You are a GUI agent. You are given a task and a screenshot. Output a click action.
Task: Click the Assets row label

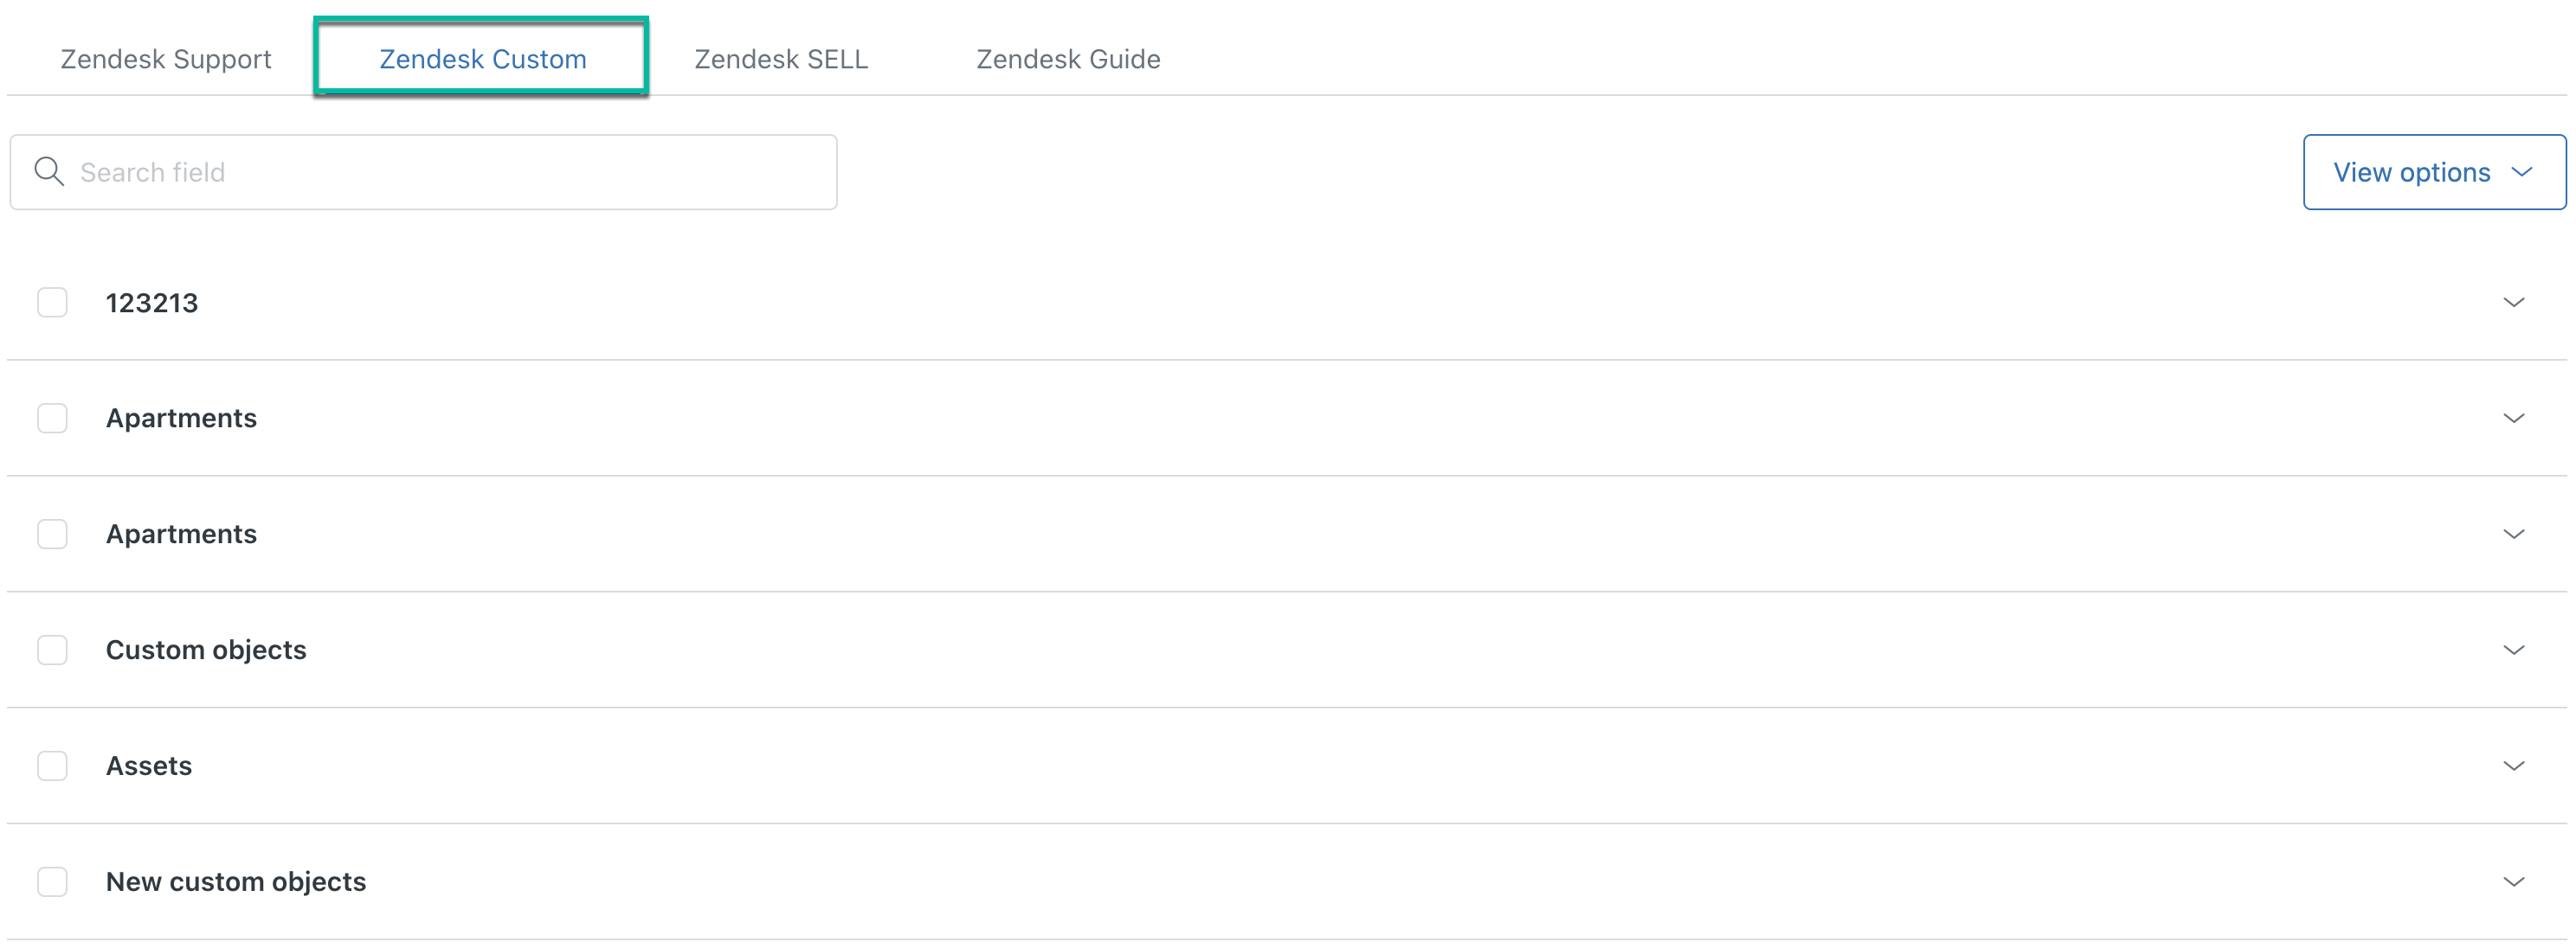click(x=148, y=765)
